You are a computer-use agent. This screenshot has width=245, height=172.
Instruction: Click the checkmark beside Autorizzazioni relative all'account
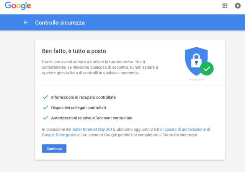46,118
